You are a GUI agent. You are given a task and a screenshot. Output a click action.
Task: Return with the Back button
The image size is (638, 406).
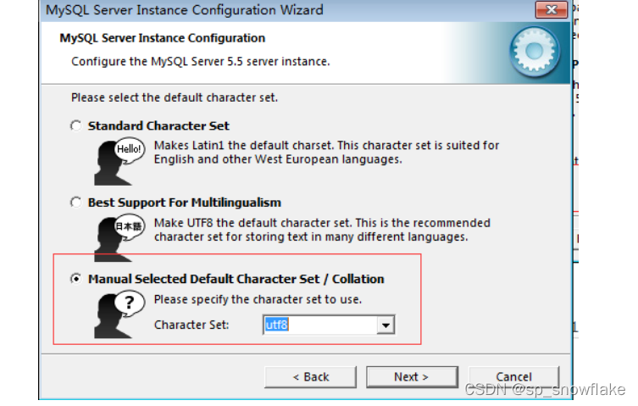pos(310,377)
